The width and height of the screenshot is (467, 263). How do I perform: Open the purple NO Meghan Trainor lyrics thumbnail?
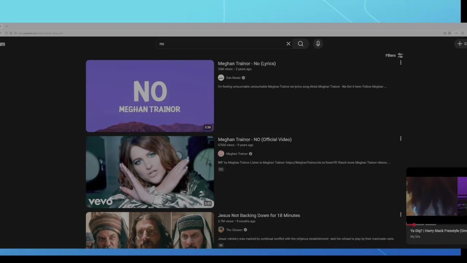[150, 96]
